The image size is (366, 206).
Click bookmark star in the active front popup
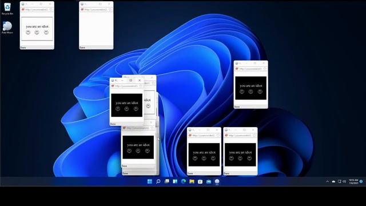[141, 86]
